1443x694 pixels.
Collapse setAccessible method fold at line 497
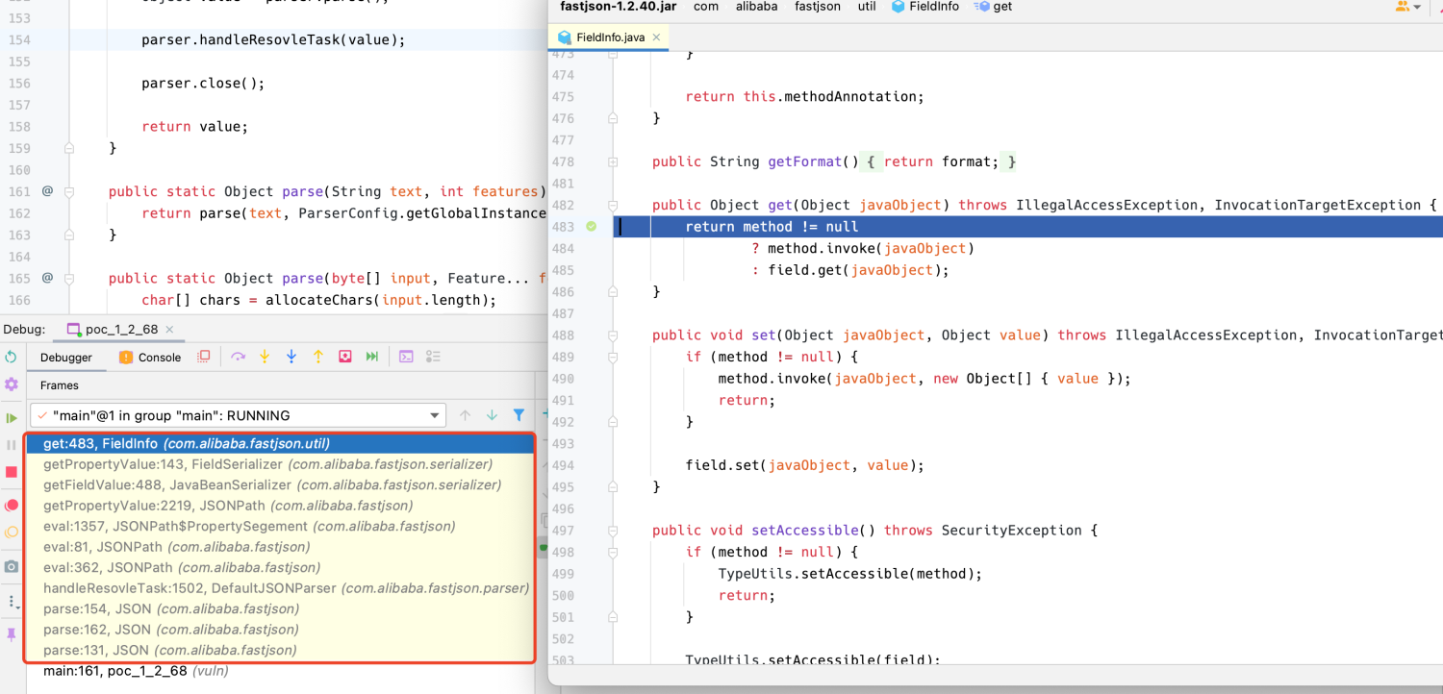point(613,530)
